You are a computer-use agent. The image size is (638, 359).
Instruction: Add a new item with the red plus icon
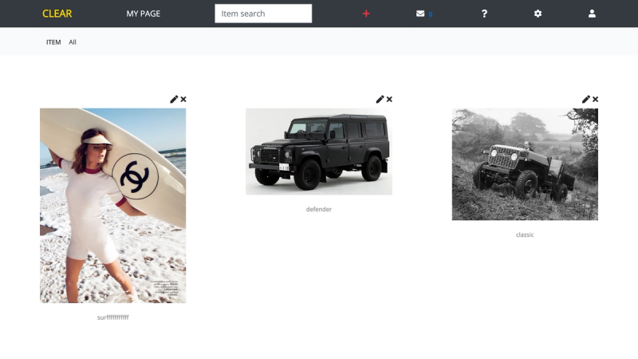coord(366,14)
